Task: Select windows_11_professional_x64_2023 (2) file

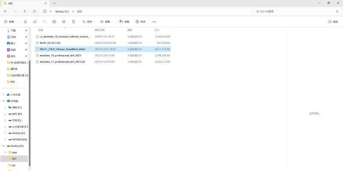Action: (103, 62)
